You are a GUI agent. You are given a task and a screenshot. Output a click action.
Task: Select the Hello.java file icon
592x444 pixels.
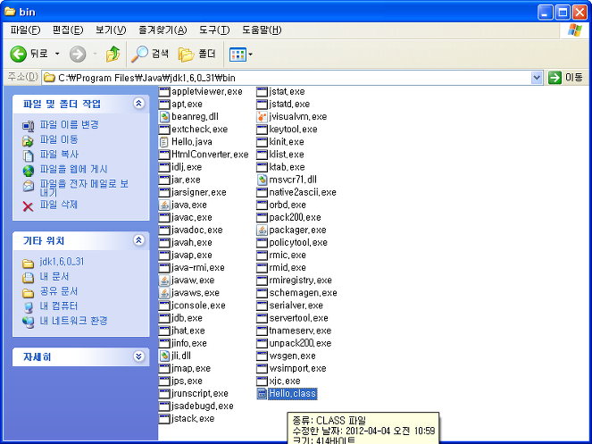coord(164,142)
